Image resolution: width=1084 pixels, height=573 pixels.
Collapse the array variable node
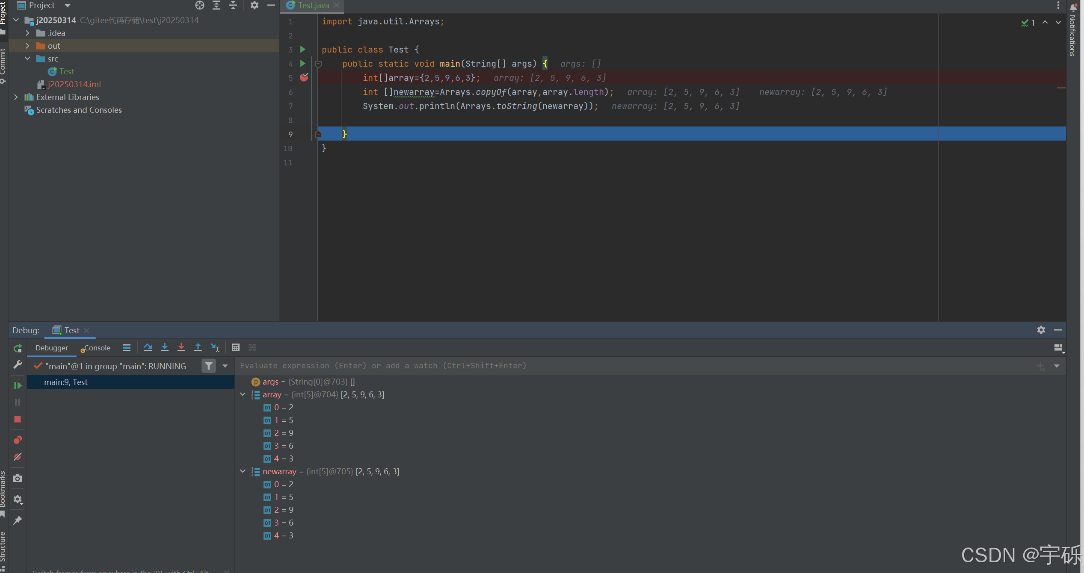click(x=243, y=394)
